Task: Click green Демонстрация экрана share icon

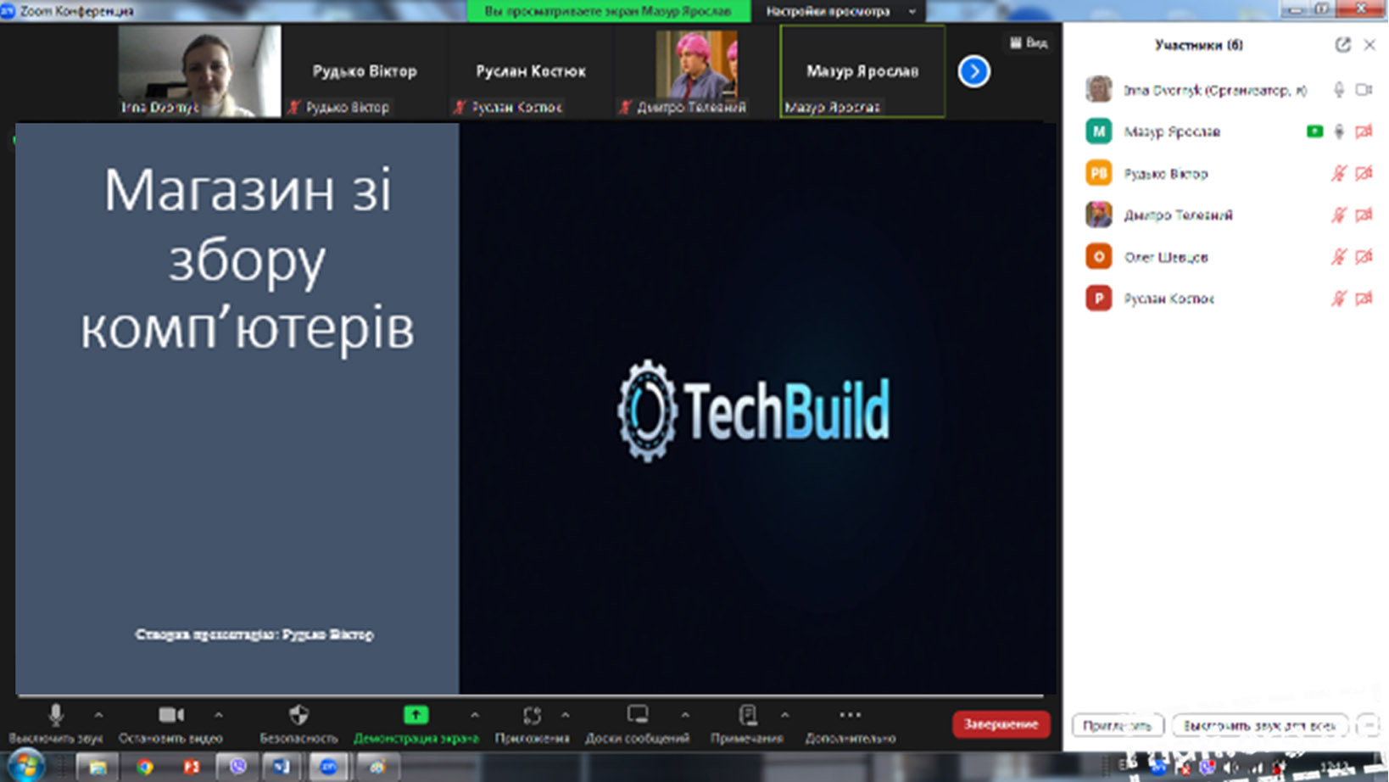Action: click(416, 715)
